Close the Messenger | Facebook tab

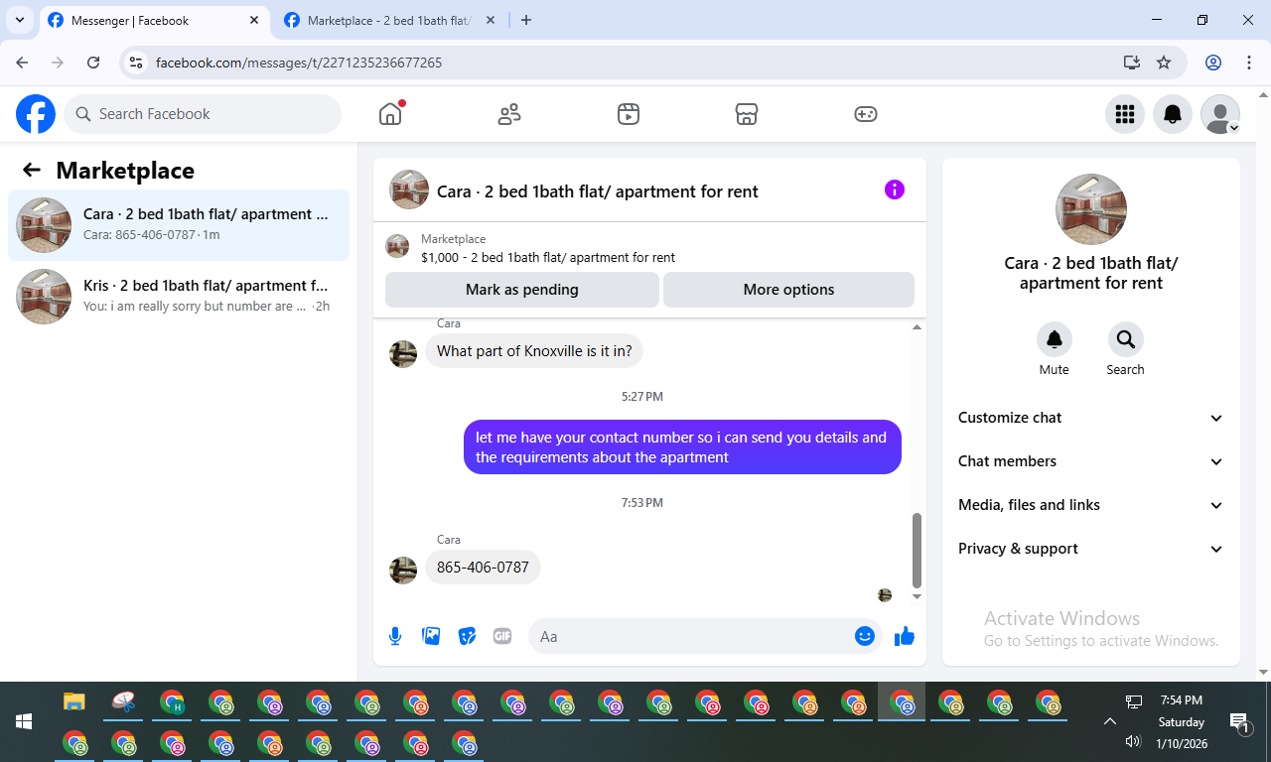255,20
